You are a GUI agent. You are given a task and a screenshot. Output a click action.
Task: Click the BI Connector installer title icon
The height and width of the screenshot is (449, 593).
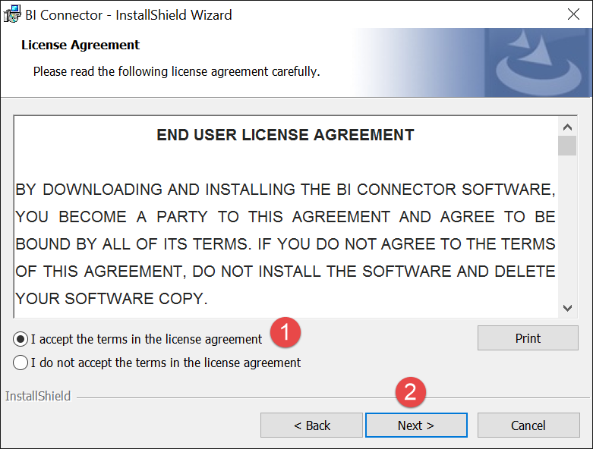[12, 14]
